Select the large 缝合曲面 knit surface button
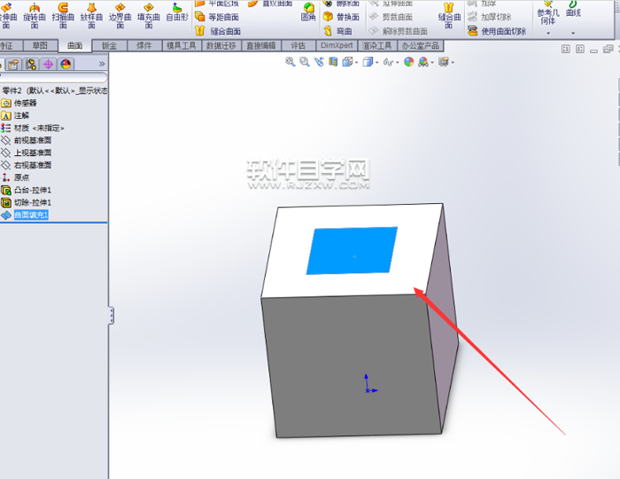This screenshot has height=479, width=620. (449, 15)
